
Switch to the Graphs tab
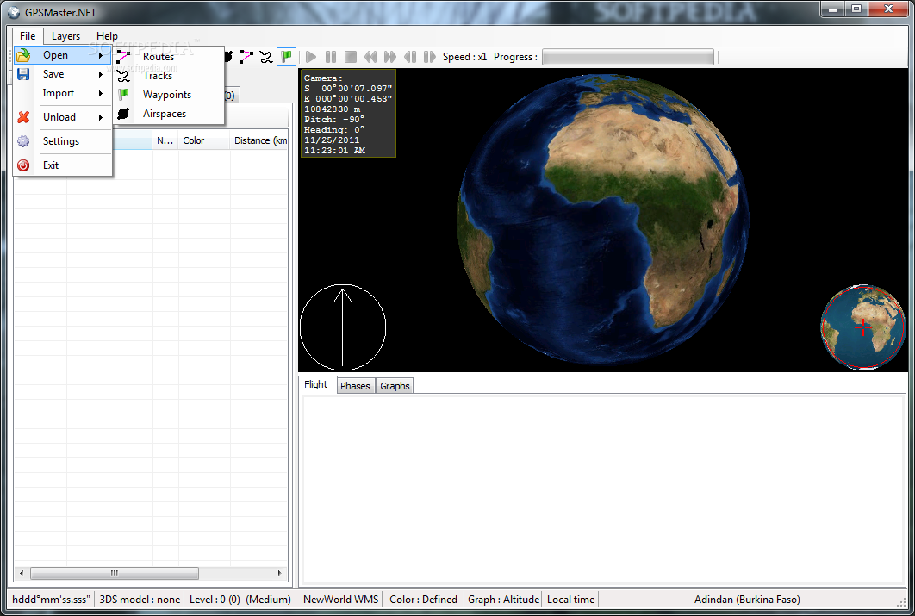click(x=395, y=386)
